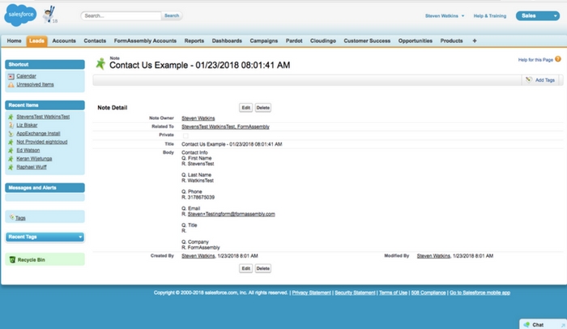This screenshot has height=329, width=567.
Task: Switch to the Contacts tab
Action: [95, 41]
